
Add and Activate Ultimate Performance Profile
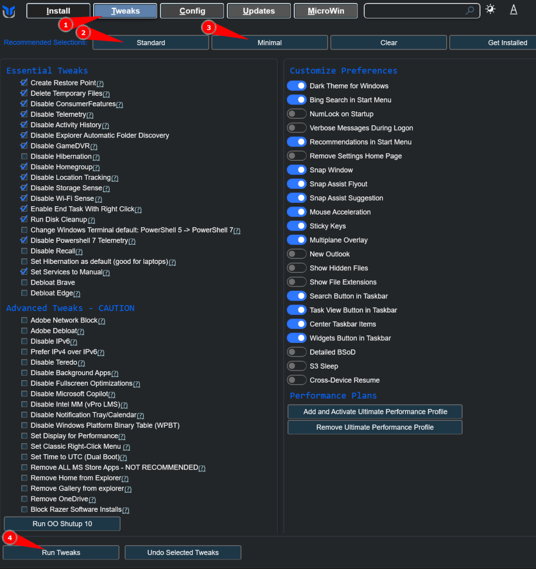pos(375,412)
